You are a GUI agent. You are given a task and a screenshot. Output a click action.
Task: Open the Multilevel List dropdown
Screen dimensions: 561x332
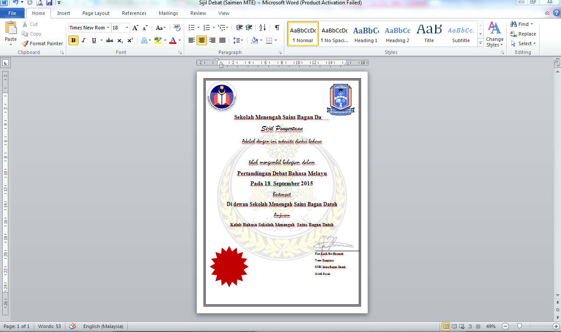tap(227, 28)
